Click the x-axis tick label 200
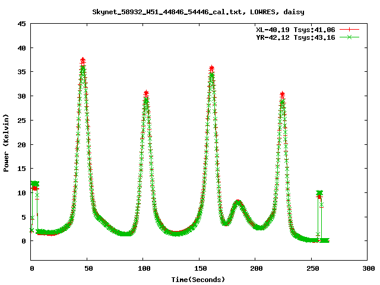 click(256, 268)
